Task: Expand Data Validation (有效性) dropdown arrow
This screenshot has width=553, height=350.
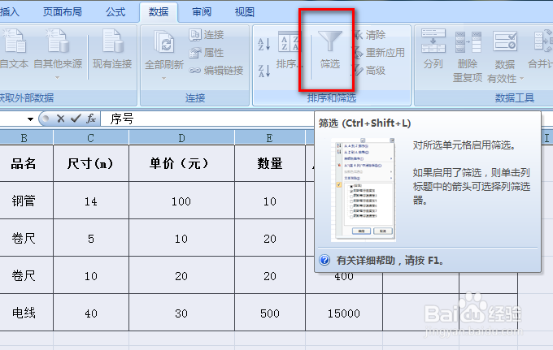Action: [x=521, y=78]
